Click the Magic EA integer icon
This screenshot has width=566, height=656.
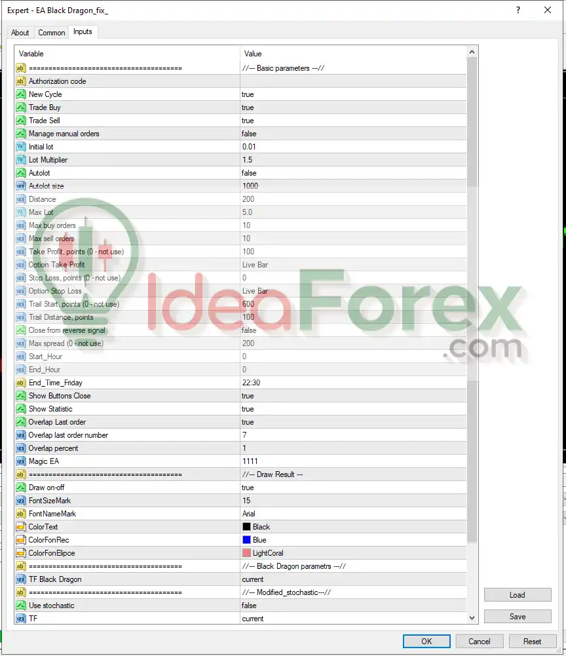pos(21,461)
